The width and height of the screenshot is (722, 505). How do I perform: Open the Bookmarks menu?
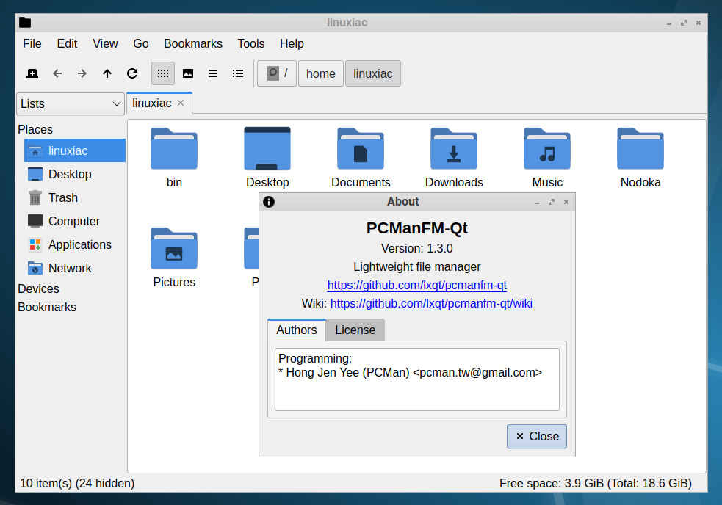click(193, 44)
